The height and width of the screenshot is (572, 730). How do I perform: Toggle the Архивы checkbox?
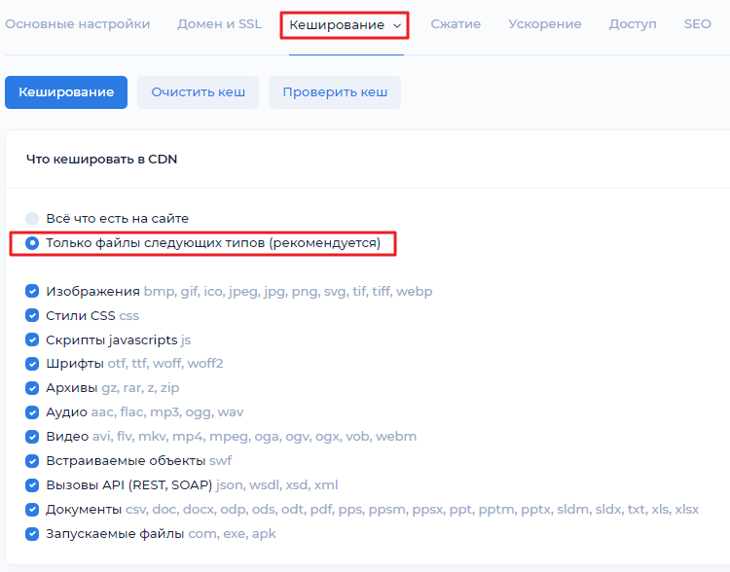click(x=32, y=388)
